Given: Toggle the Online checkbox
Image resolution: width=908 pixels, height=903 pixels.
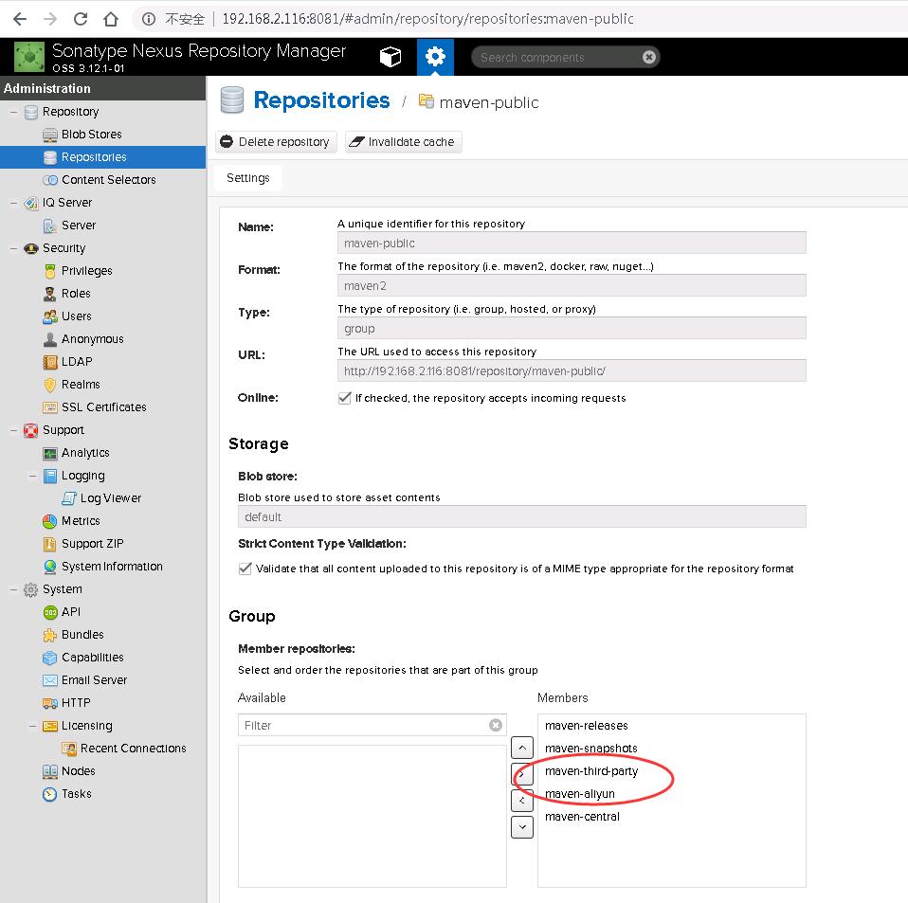Looking at the screenshot, I should tap(345, 398).
